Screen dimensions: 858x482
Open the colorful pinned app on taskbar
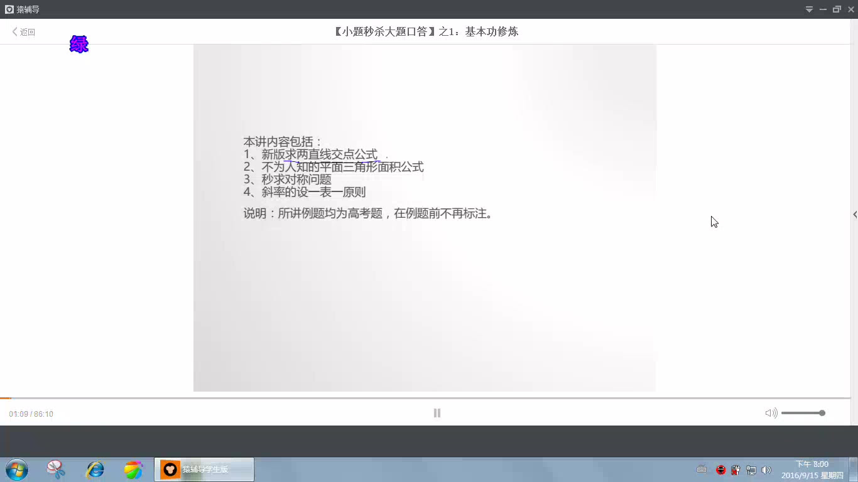tap(133, 469)
